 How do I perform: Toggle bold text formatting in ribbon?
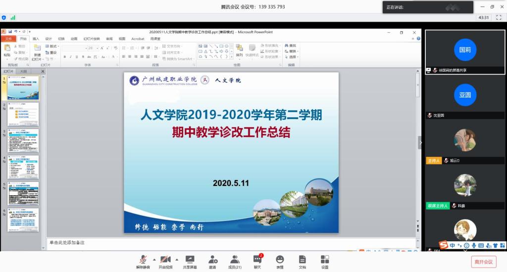click(x=64, y=57)
